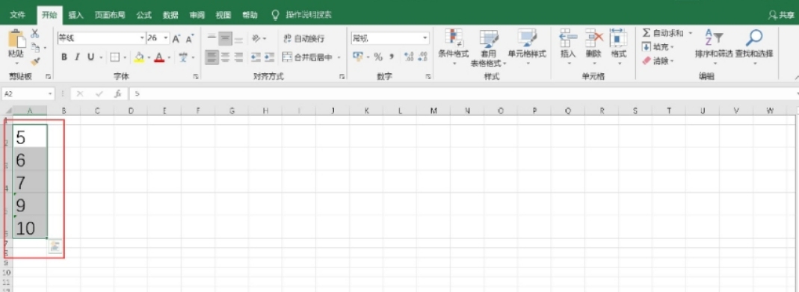Click the Tell Me search box (操作说明搜索)
This screenshot has height=292, width=799.
point(309,15)
